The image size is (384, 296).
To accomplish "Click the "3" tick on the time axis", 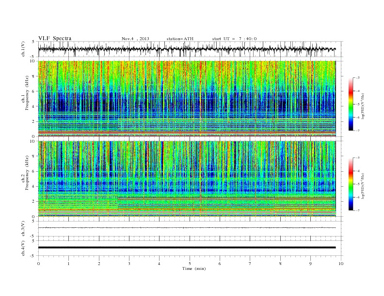I will pos(129,264).
